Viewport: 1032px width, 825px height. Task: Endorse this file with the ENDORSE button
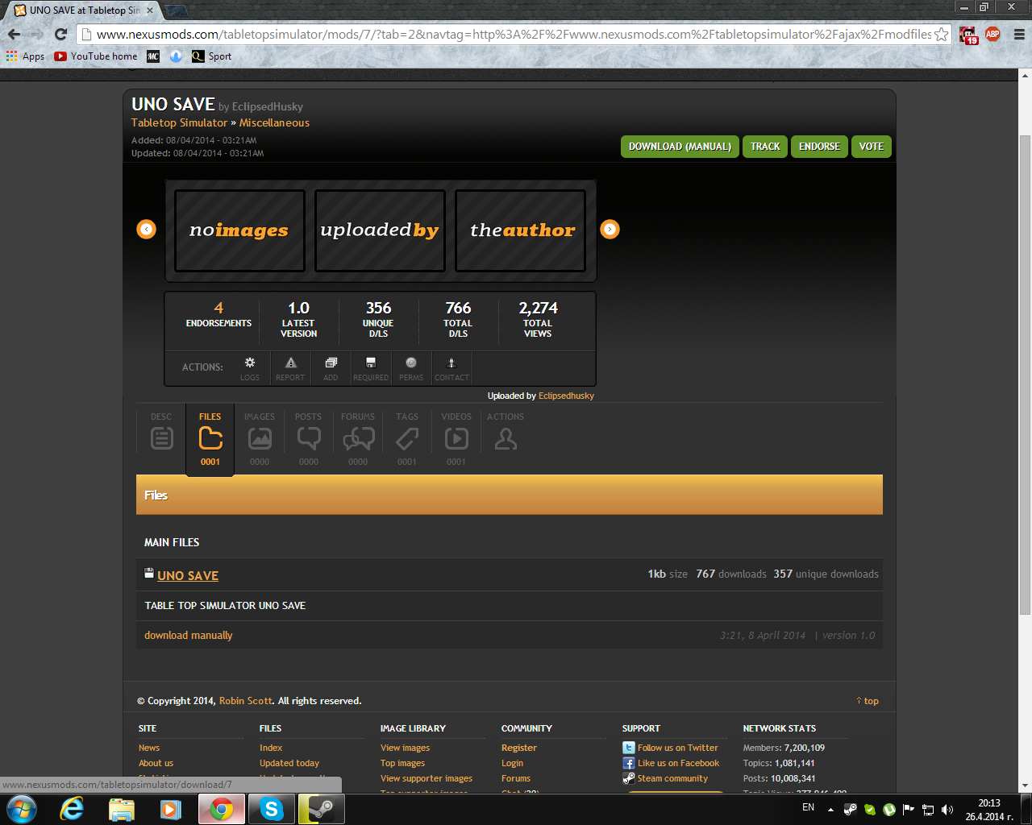tap(819, 147)
